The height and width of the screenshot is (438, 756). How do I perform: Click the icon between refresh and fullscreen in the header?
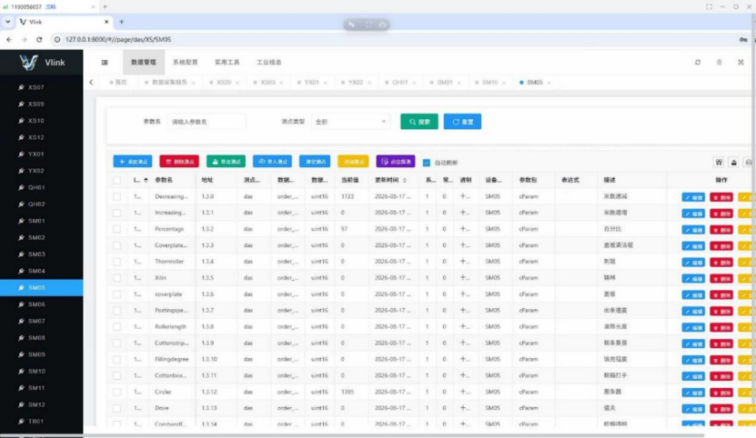(720, 62)
